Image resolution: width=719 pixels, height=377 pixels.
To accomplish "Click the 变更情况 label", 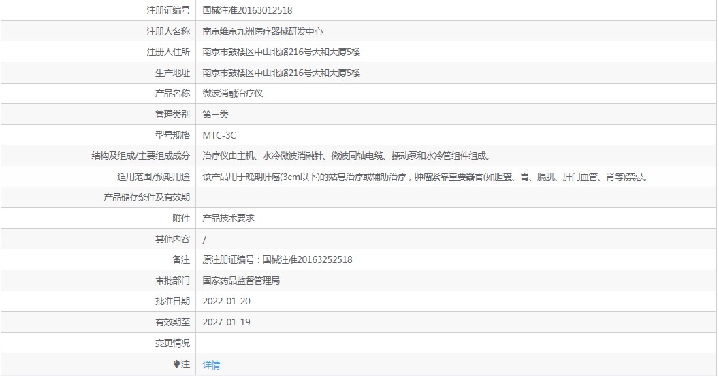I will (x=172, y=342).
